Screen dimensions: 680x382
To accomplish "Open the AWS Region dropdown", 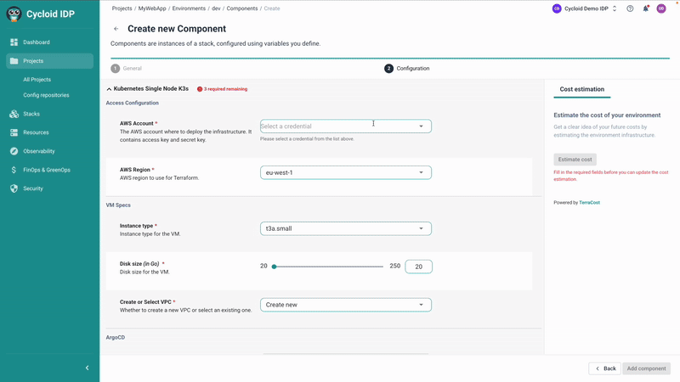I will [x=345, y=172].
